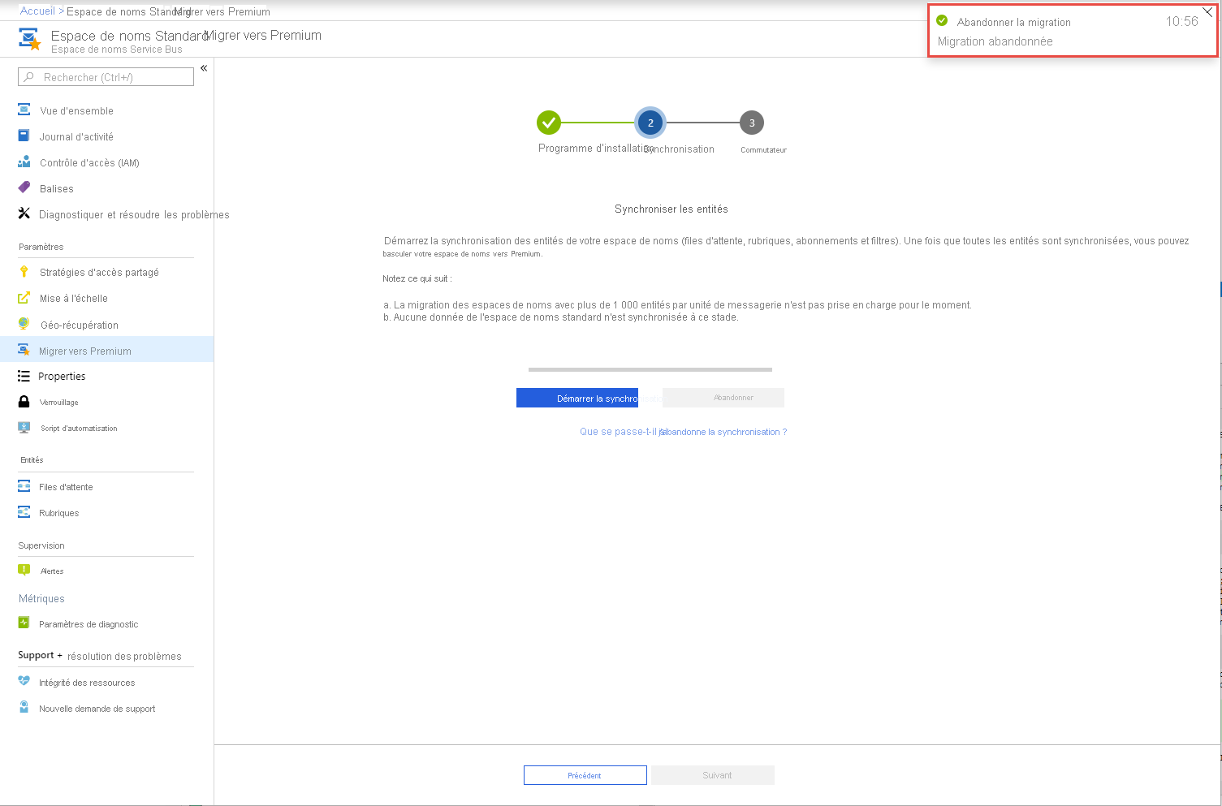Click the Nouvelle demande de support icon
This screenshot has height=806, width=1222.
click(24, 708)
